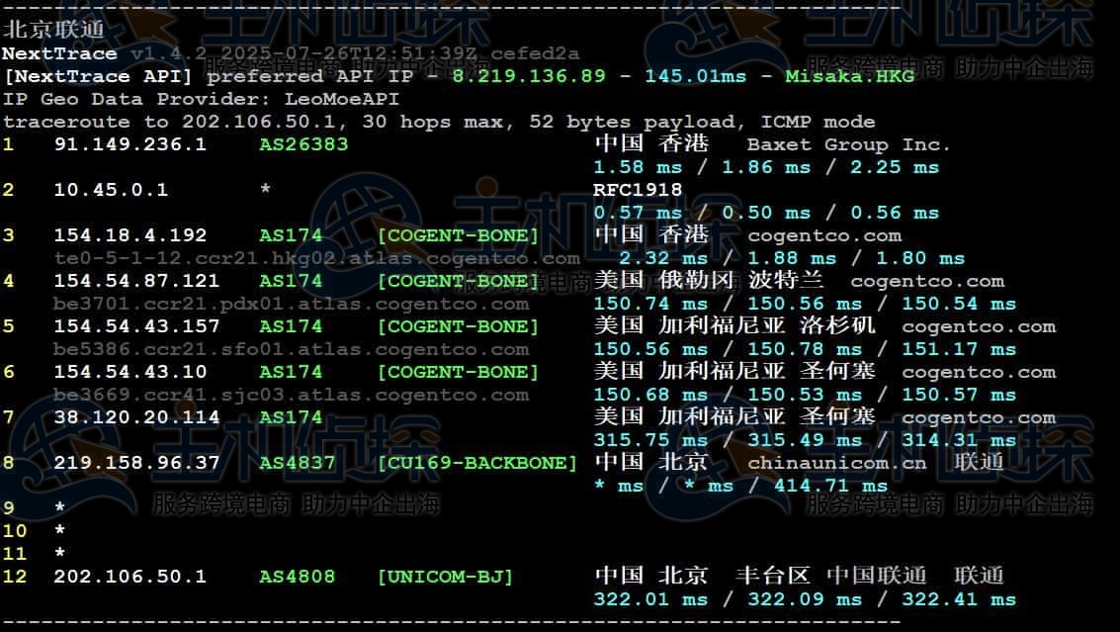Click hostname be3701.ccr21.pdx01.atlas.cogentco.com
The image size is (1120, 632).
point(292,304)
